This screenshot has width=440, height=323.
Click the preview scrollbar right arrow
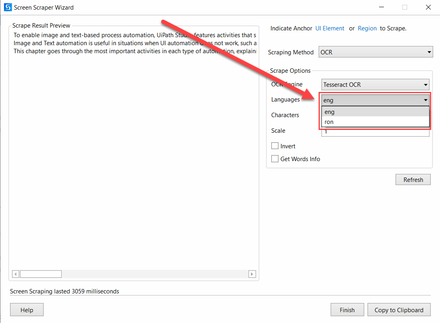click(252, 274)
